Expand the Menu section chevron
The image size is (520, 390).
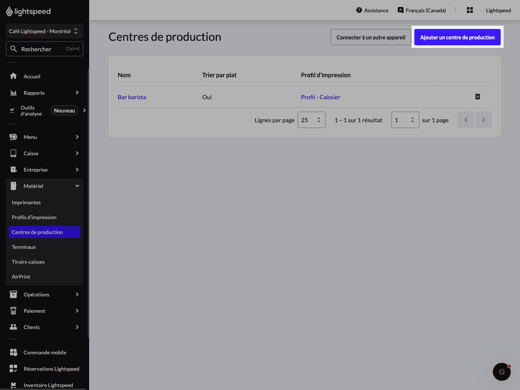click(x=77, y=137)
